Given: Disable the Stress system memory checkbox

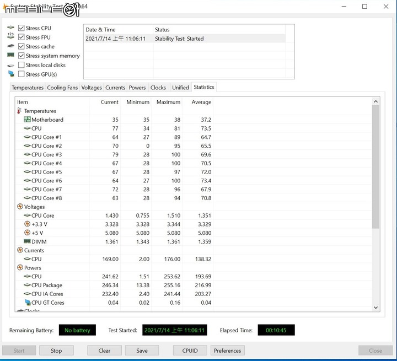Looking at the screenshot, I should coord(22,56).
